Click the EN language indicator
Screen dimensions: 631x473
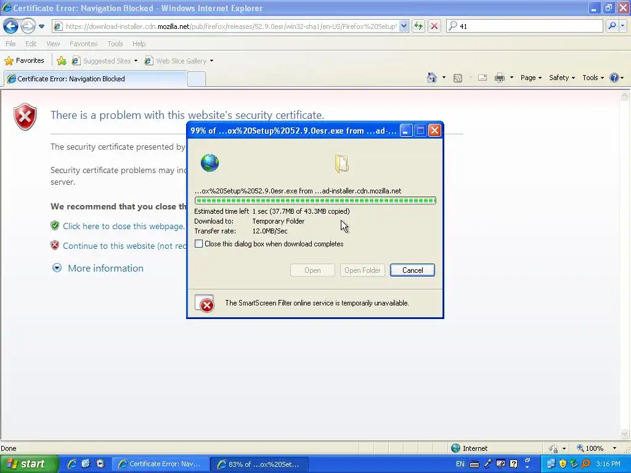point(460,464)
